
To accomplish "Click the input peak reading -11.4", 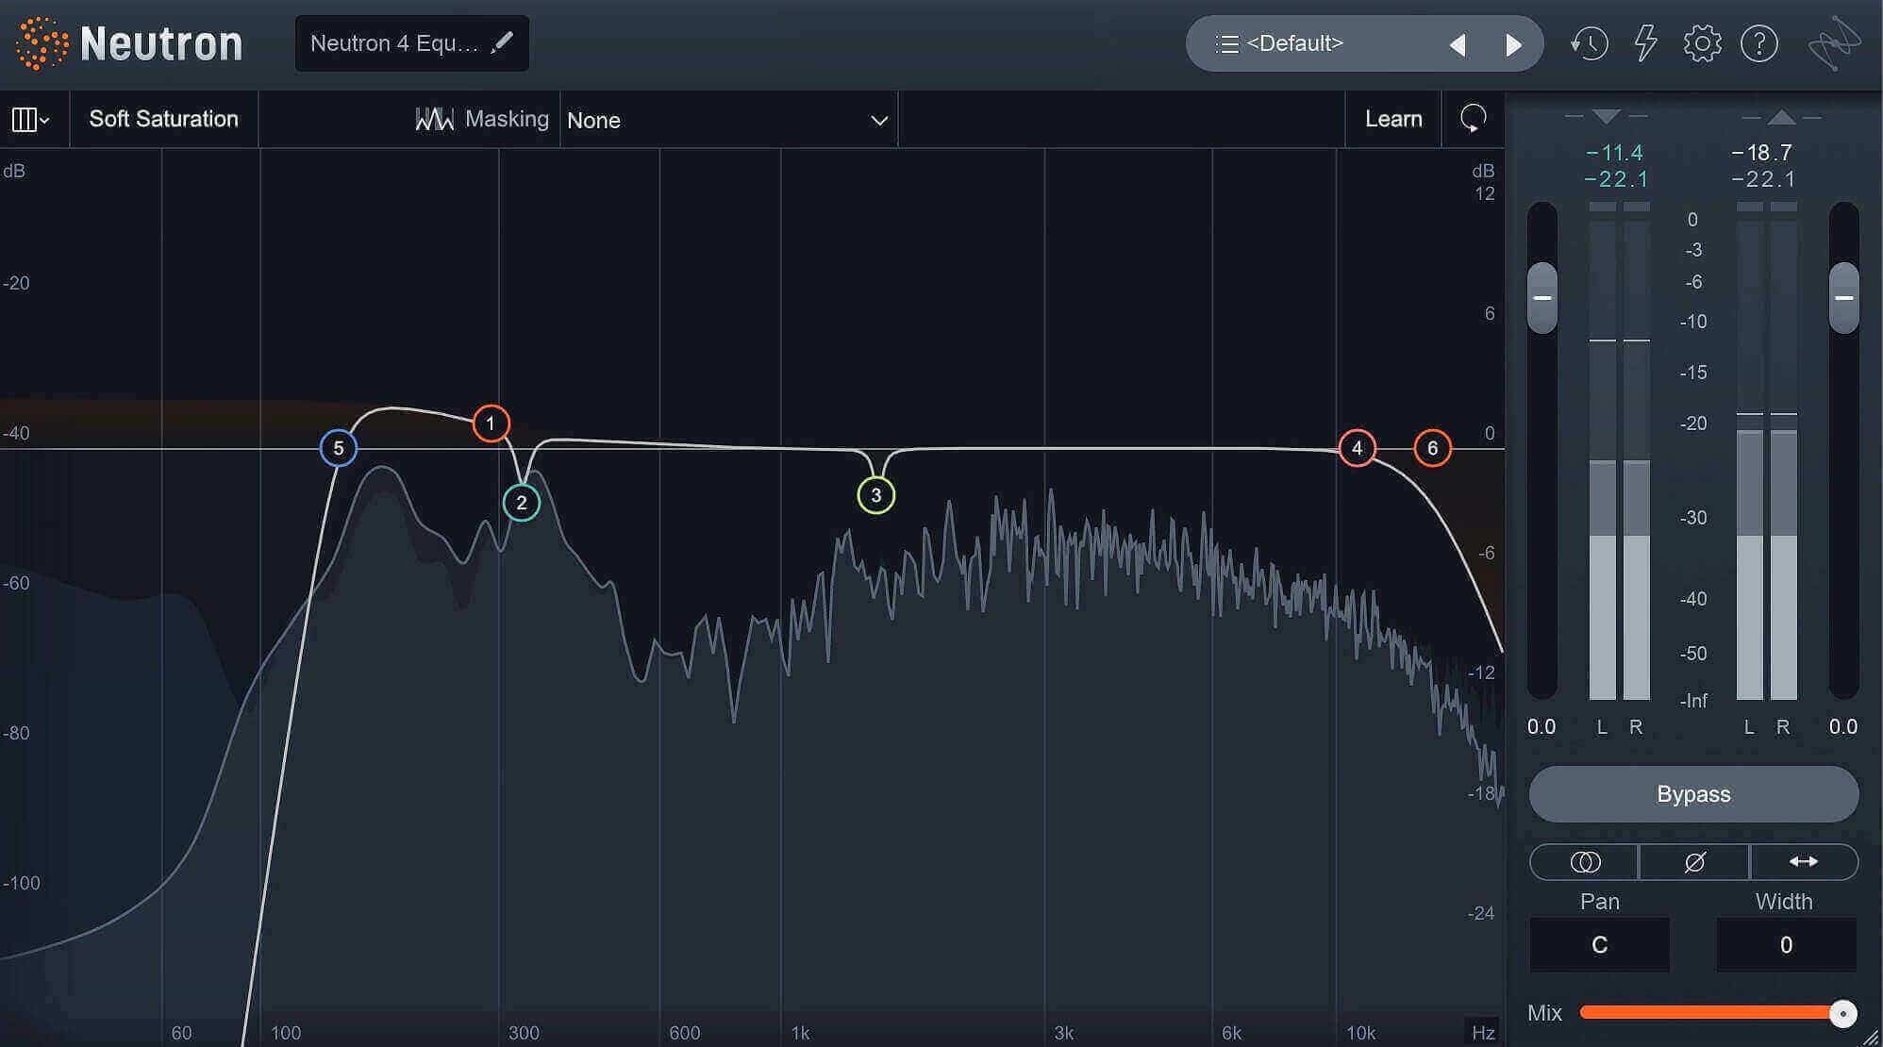I will [1615, 153].
